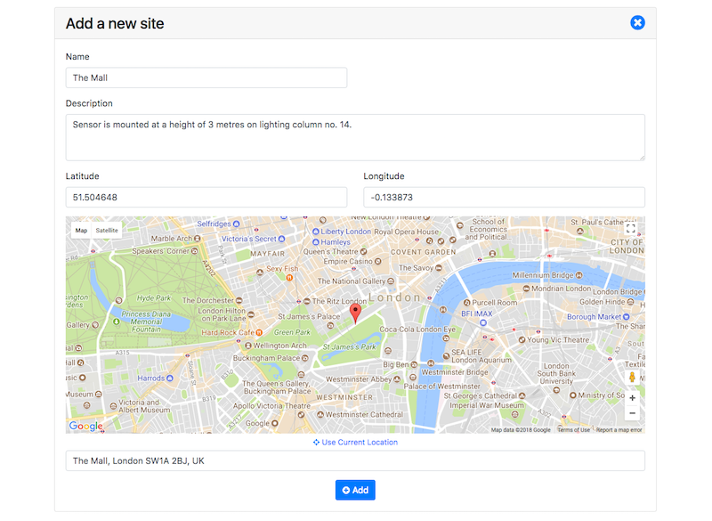Click the Selfridges shopping marker
Image resolution: width=712 pixels, height=521 pixels.
(x=236, y=224)
